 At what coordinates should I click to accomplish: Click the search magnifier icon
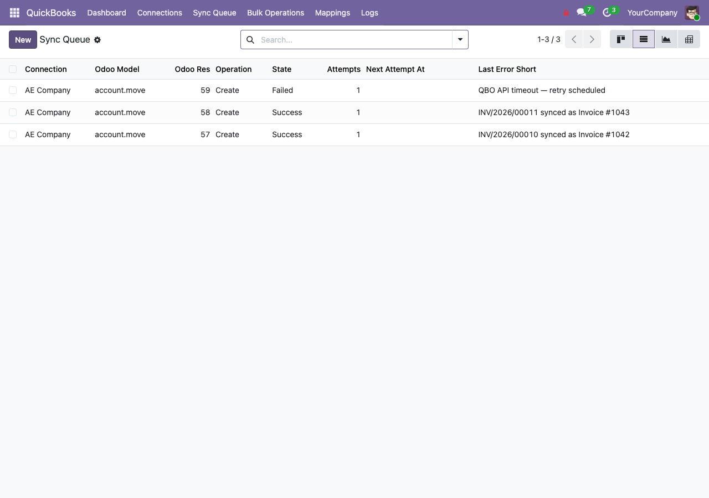coord(250,40)
